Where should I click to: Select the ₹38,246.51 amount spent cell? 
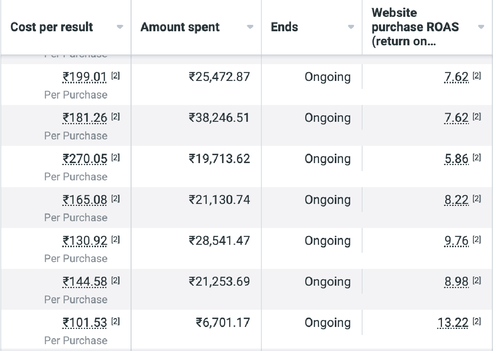[x=219, y=118]
